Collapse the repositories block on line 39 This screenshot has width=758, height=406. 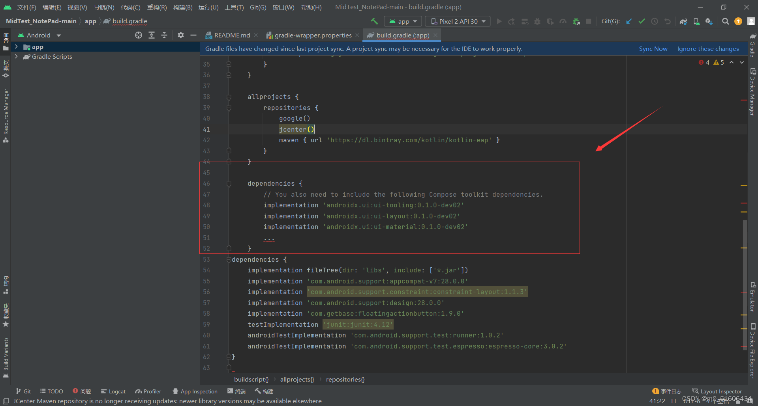[x=229, y=108]
